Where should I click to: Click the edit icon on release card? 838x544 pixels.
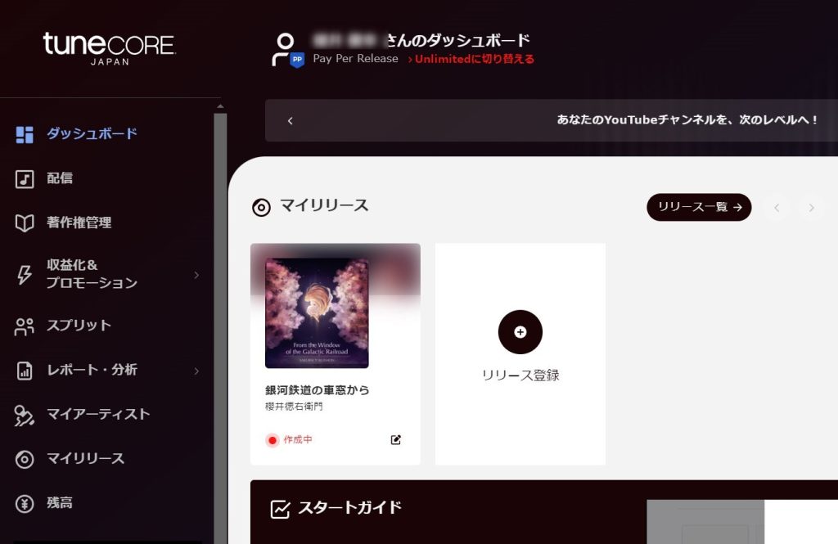(395, 440)
